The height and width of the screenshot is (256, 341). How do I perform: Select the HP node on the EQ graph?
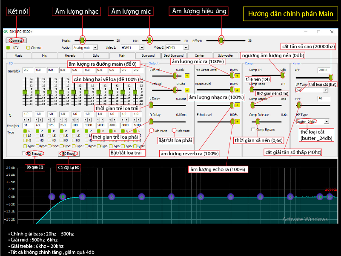point(63,197)
